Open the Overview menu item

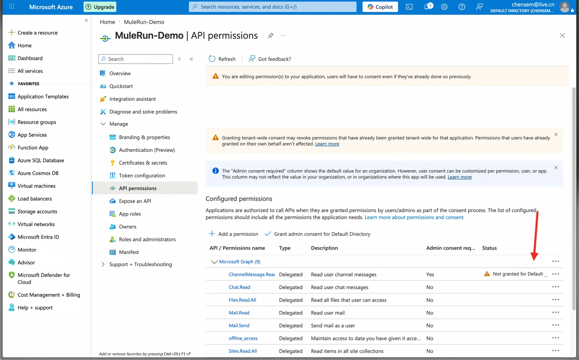coord(120,73)
